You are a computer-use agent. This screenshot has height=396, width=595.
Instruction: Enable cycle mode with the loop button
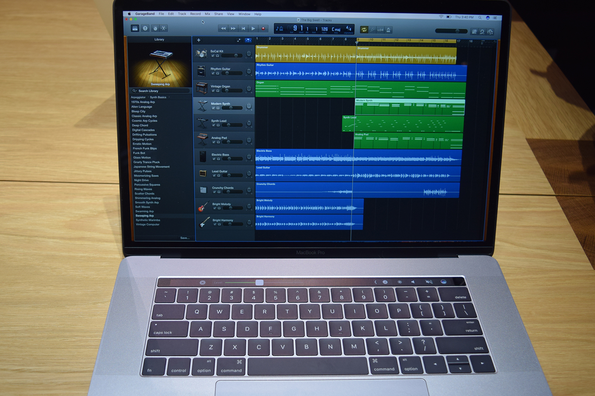click(x=364, y=29)
